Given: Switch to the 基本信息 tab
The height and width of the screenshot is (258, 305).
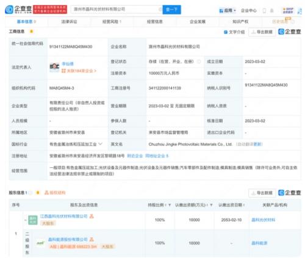Looking at the screenshot, I should [x=26, y=21].
